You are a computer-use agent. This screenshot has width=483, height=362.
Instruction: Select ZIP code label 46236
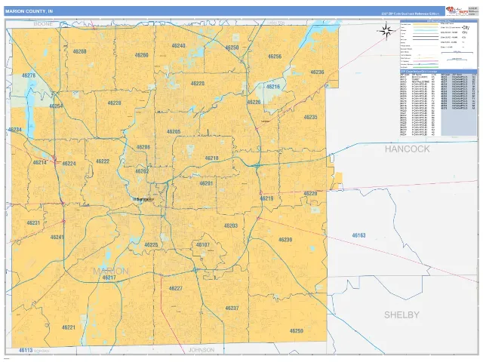(317, 72)
